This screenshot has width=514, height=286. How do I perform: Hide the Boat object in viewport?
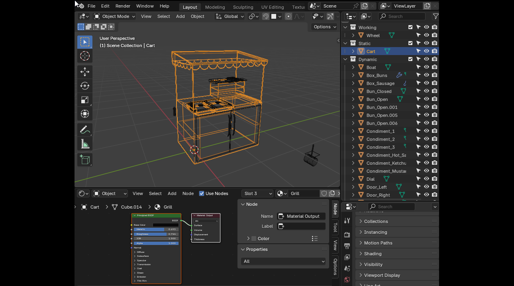pos(426,67)
